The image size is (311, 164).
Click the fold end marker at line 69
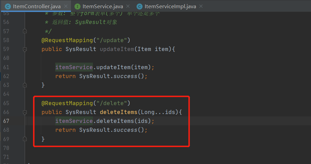coord(25,139)
